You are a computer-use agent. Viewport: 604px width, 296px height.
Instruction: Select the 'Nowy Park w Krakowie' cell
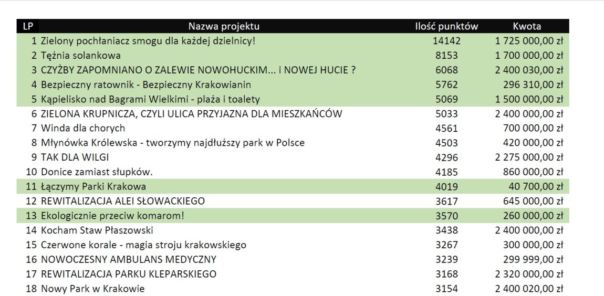(x=92, y=289)
